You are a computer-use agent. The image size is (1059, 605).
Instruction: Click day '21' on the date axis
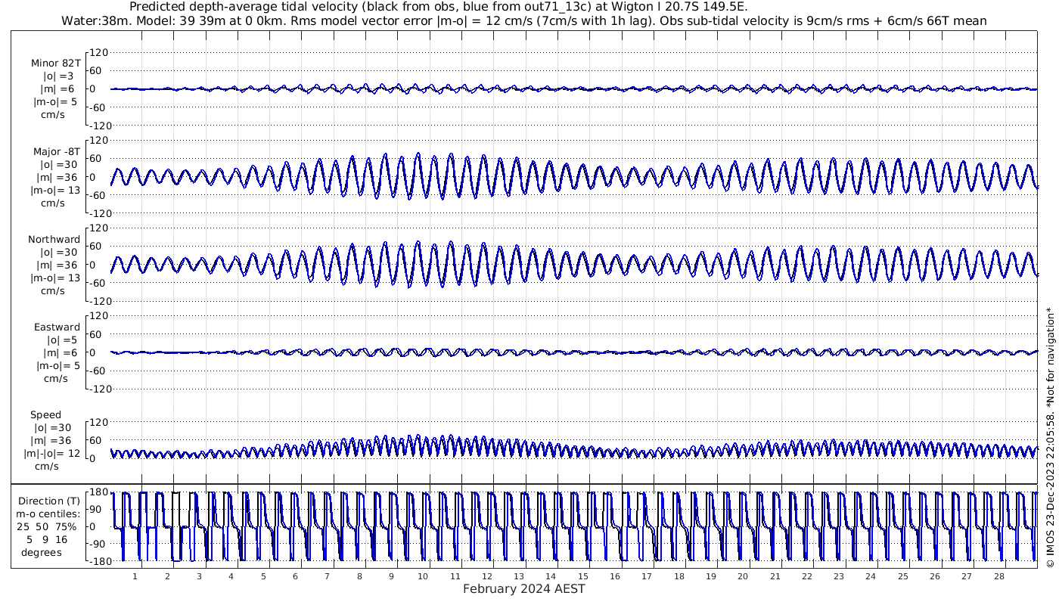tap(775, 576)
